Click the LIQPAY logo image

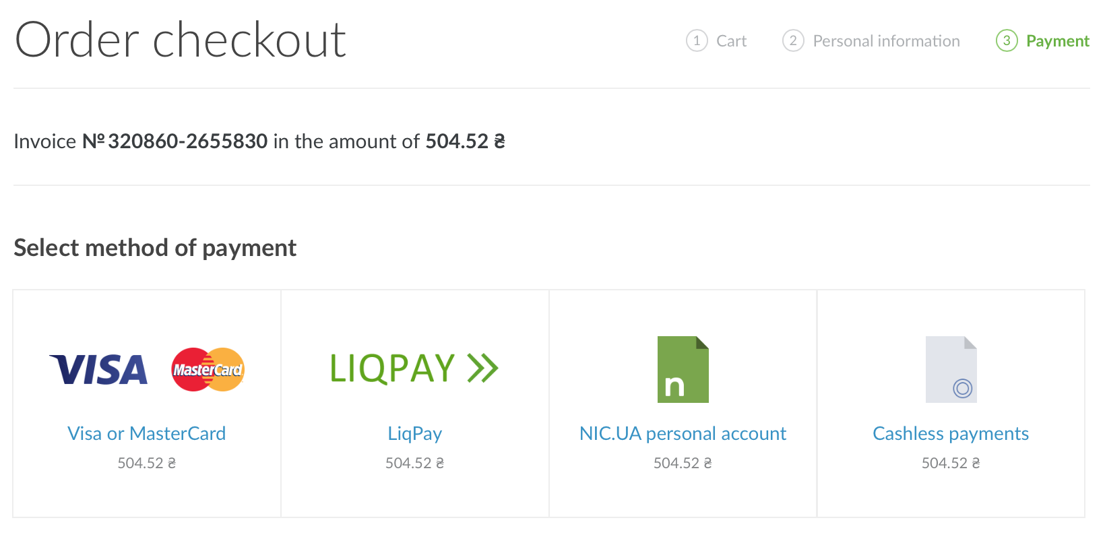(414, 369)
